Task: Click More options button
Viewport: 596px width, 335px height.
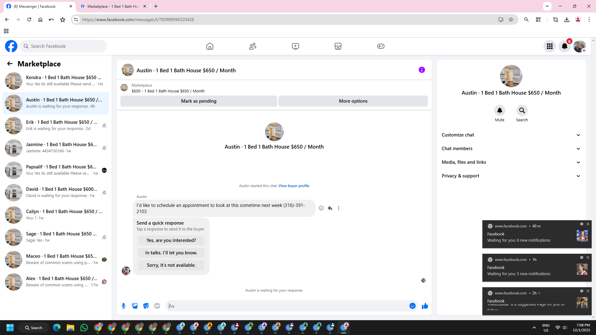Action: tap(353, 101)
